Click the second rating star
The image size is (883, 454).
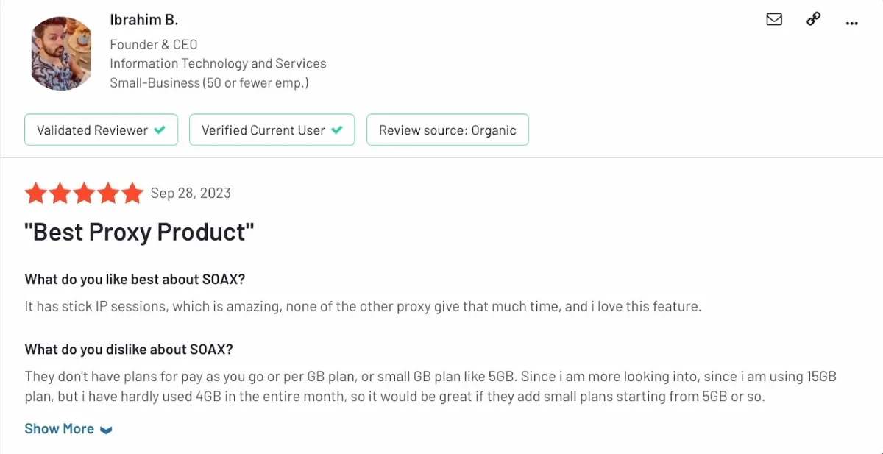(x=60, y=194)
